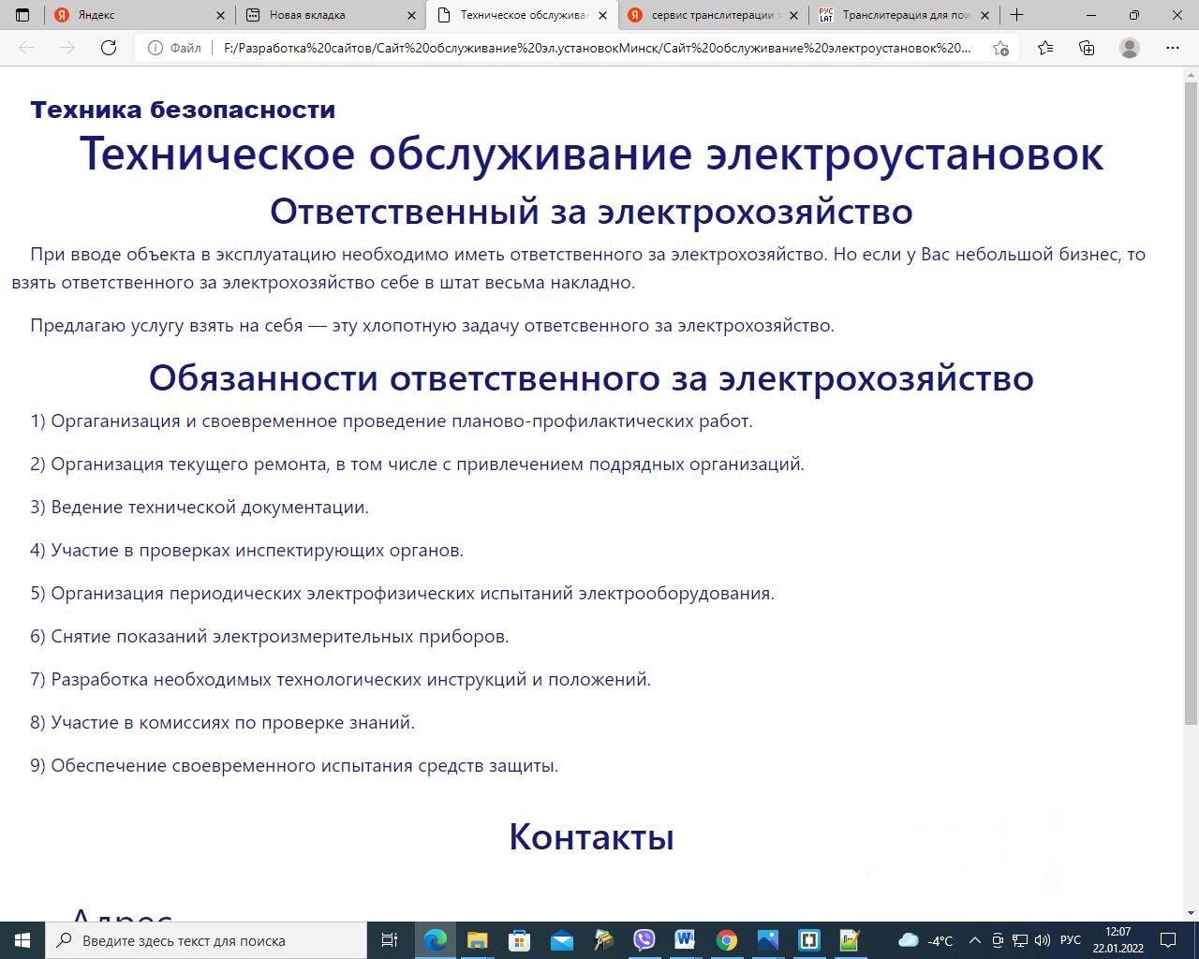The image size is (1199, 959).
Task: Add this page to favorites (star plus)
Action: point(1000,48)
